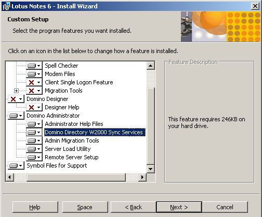Image resolution: width=262 pixels, height=217 pixels.
Task: Click the horizontal scroll right arrow
Action: (142, 177)
